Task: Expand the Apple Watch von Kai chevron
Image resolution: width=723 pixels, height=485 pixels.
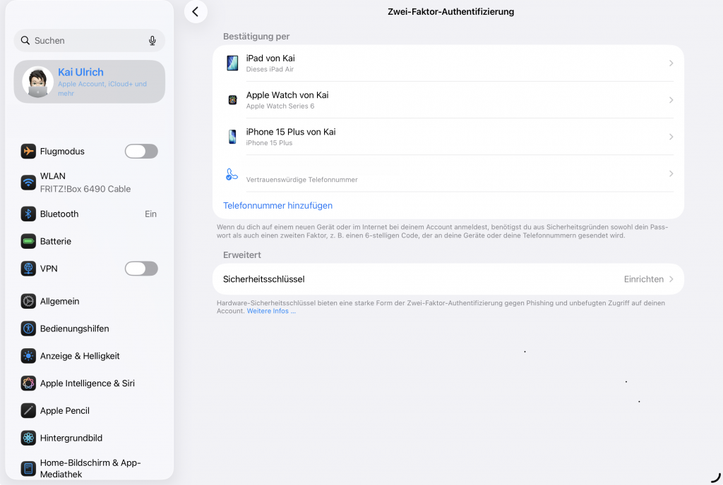Action: pyautogui.click(x=671, y=100)
